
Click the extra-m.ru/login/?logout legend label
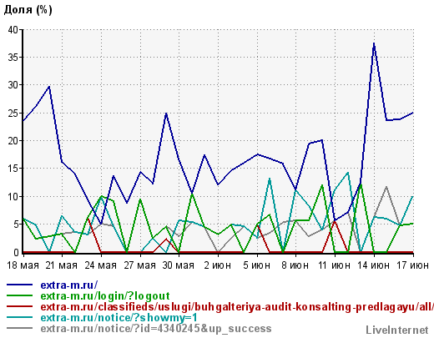[x=105, y=296]
